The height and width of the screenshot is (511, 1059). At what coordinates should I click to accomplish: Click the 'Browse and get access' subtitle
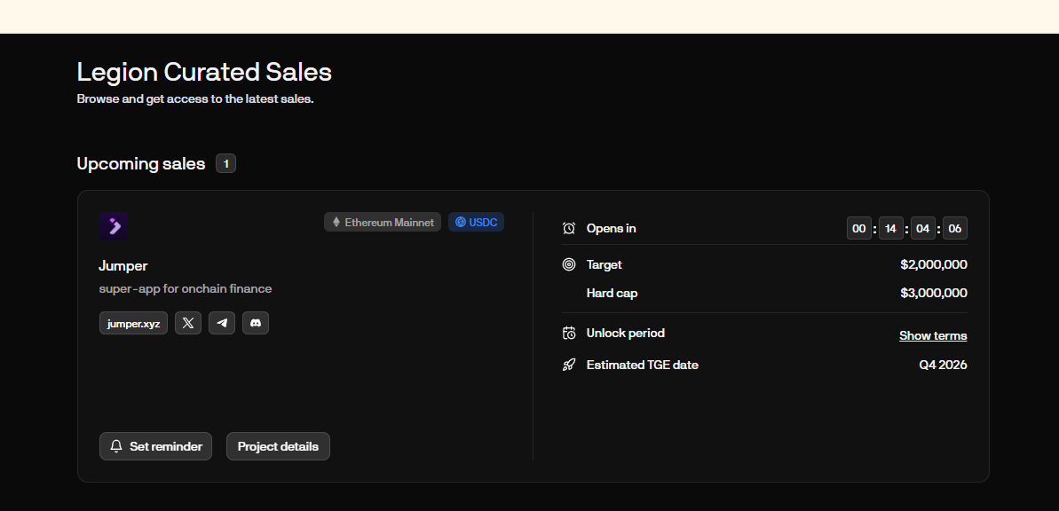[195, 98]
